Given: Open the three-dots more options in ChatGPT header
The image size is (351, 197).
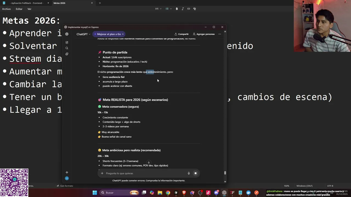Looking at the screenshot, I should pyautogui.click(x=220, y=34).
